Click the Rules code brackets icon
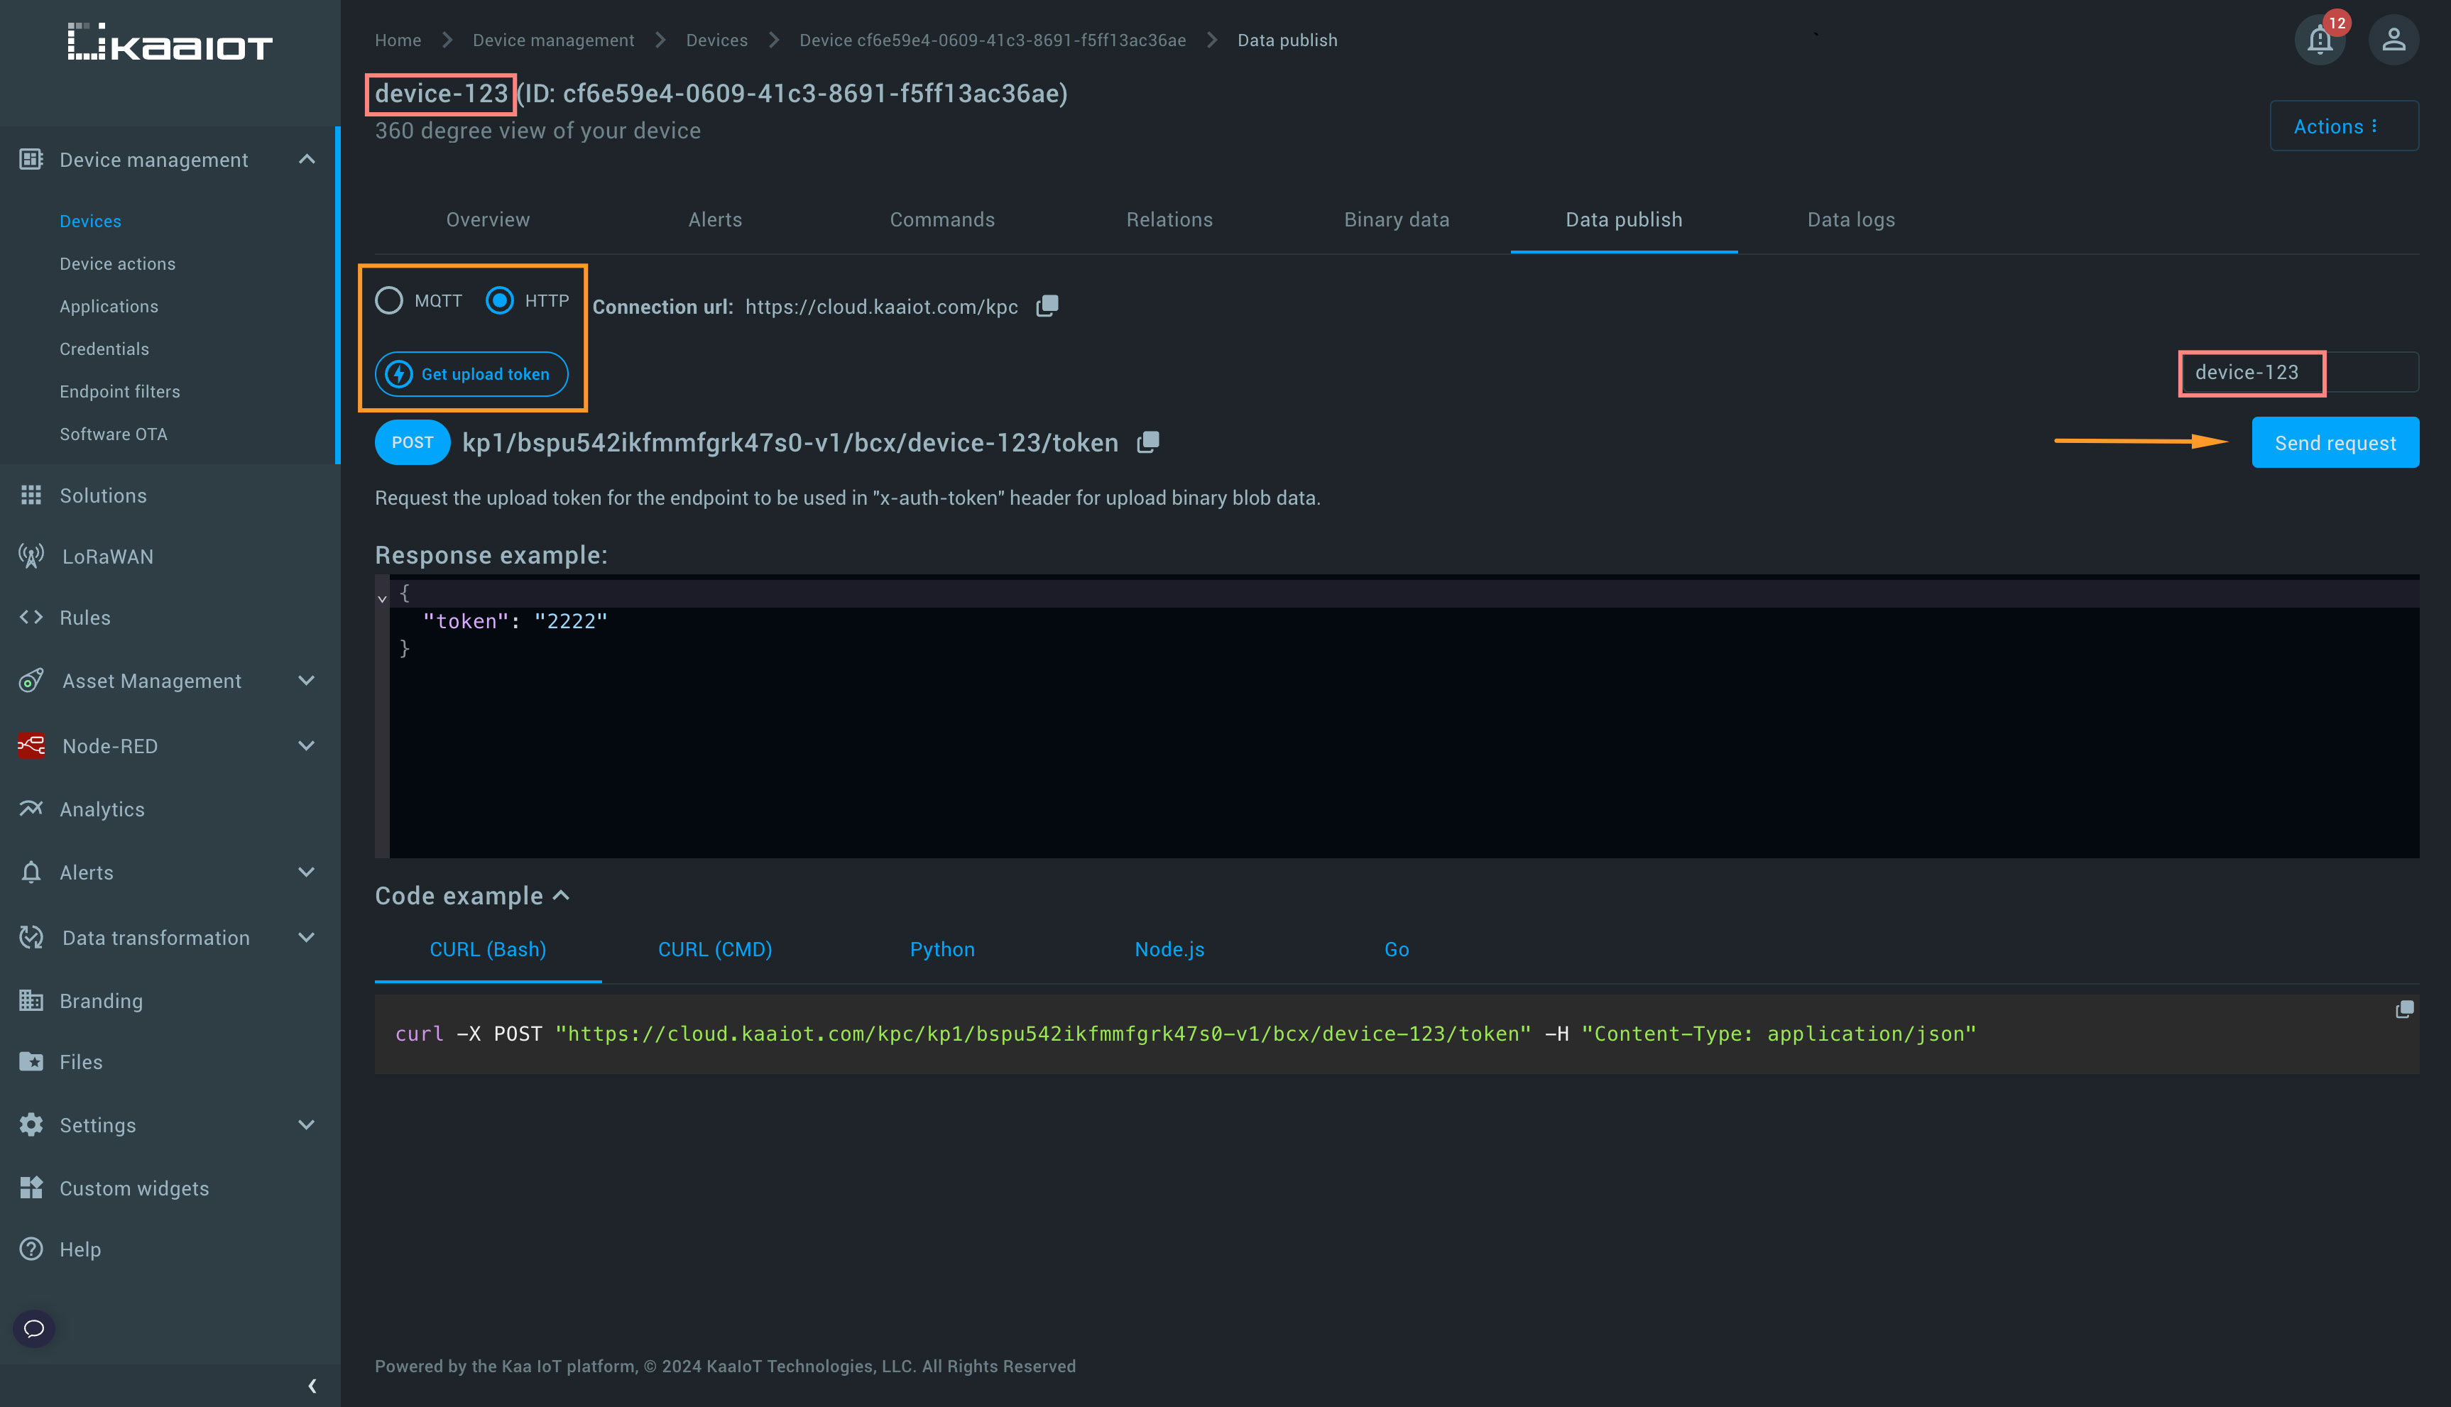The height and width of the screenshot is (1407, 2451). tap(31, 616)
